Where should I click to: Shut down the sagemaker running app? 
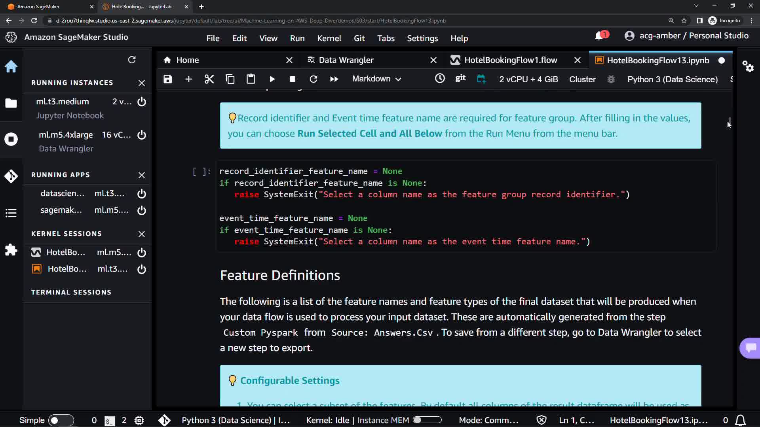tap(141, 210)
